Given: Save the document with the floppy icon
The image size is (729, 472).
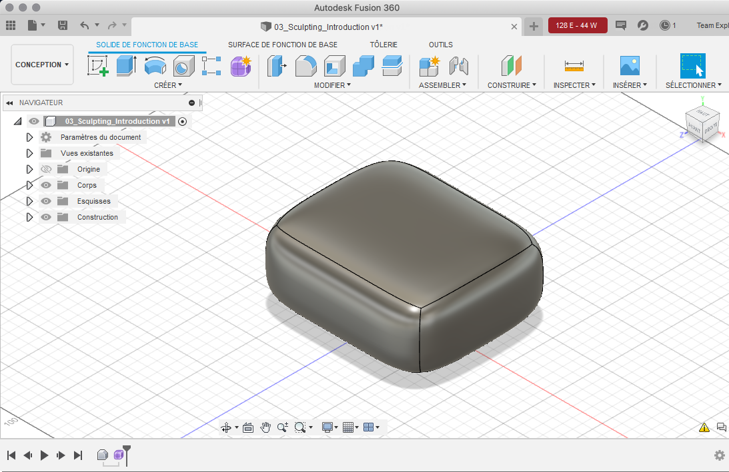Looking at the screenshot, I should click(63, 25).
